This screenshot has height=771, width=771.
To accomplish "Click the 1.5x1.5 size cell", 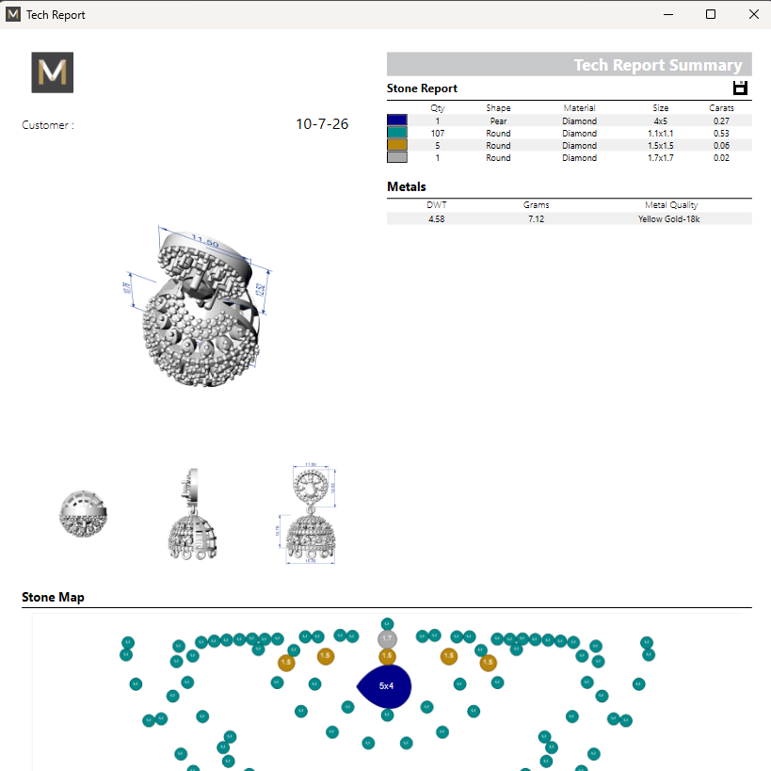I will coord(660,146).
